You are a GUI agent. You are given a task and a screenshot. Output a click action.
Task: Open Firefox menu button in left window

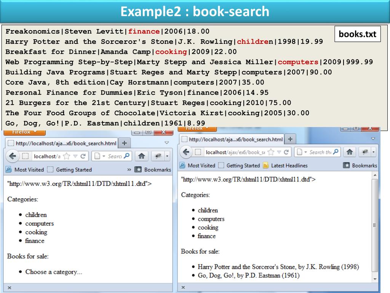[x=25, y=132]
